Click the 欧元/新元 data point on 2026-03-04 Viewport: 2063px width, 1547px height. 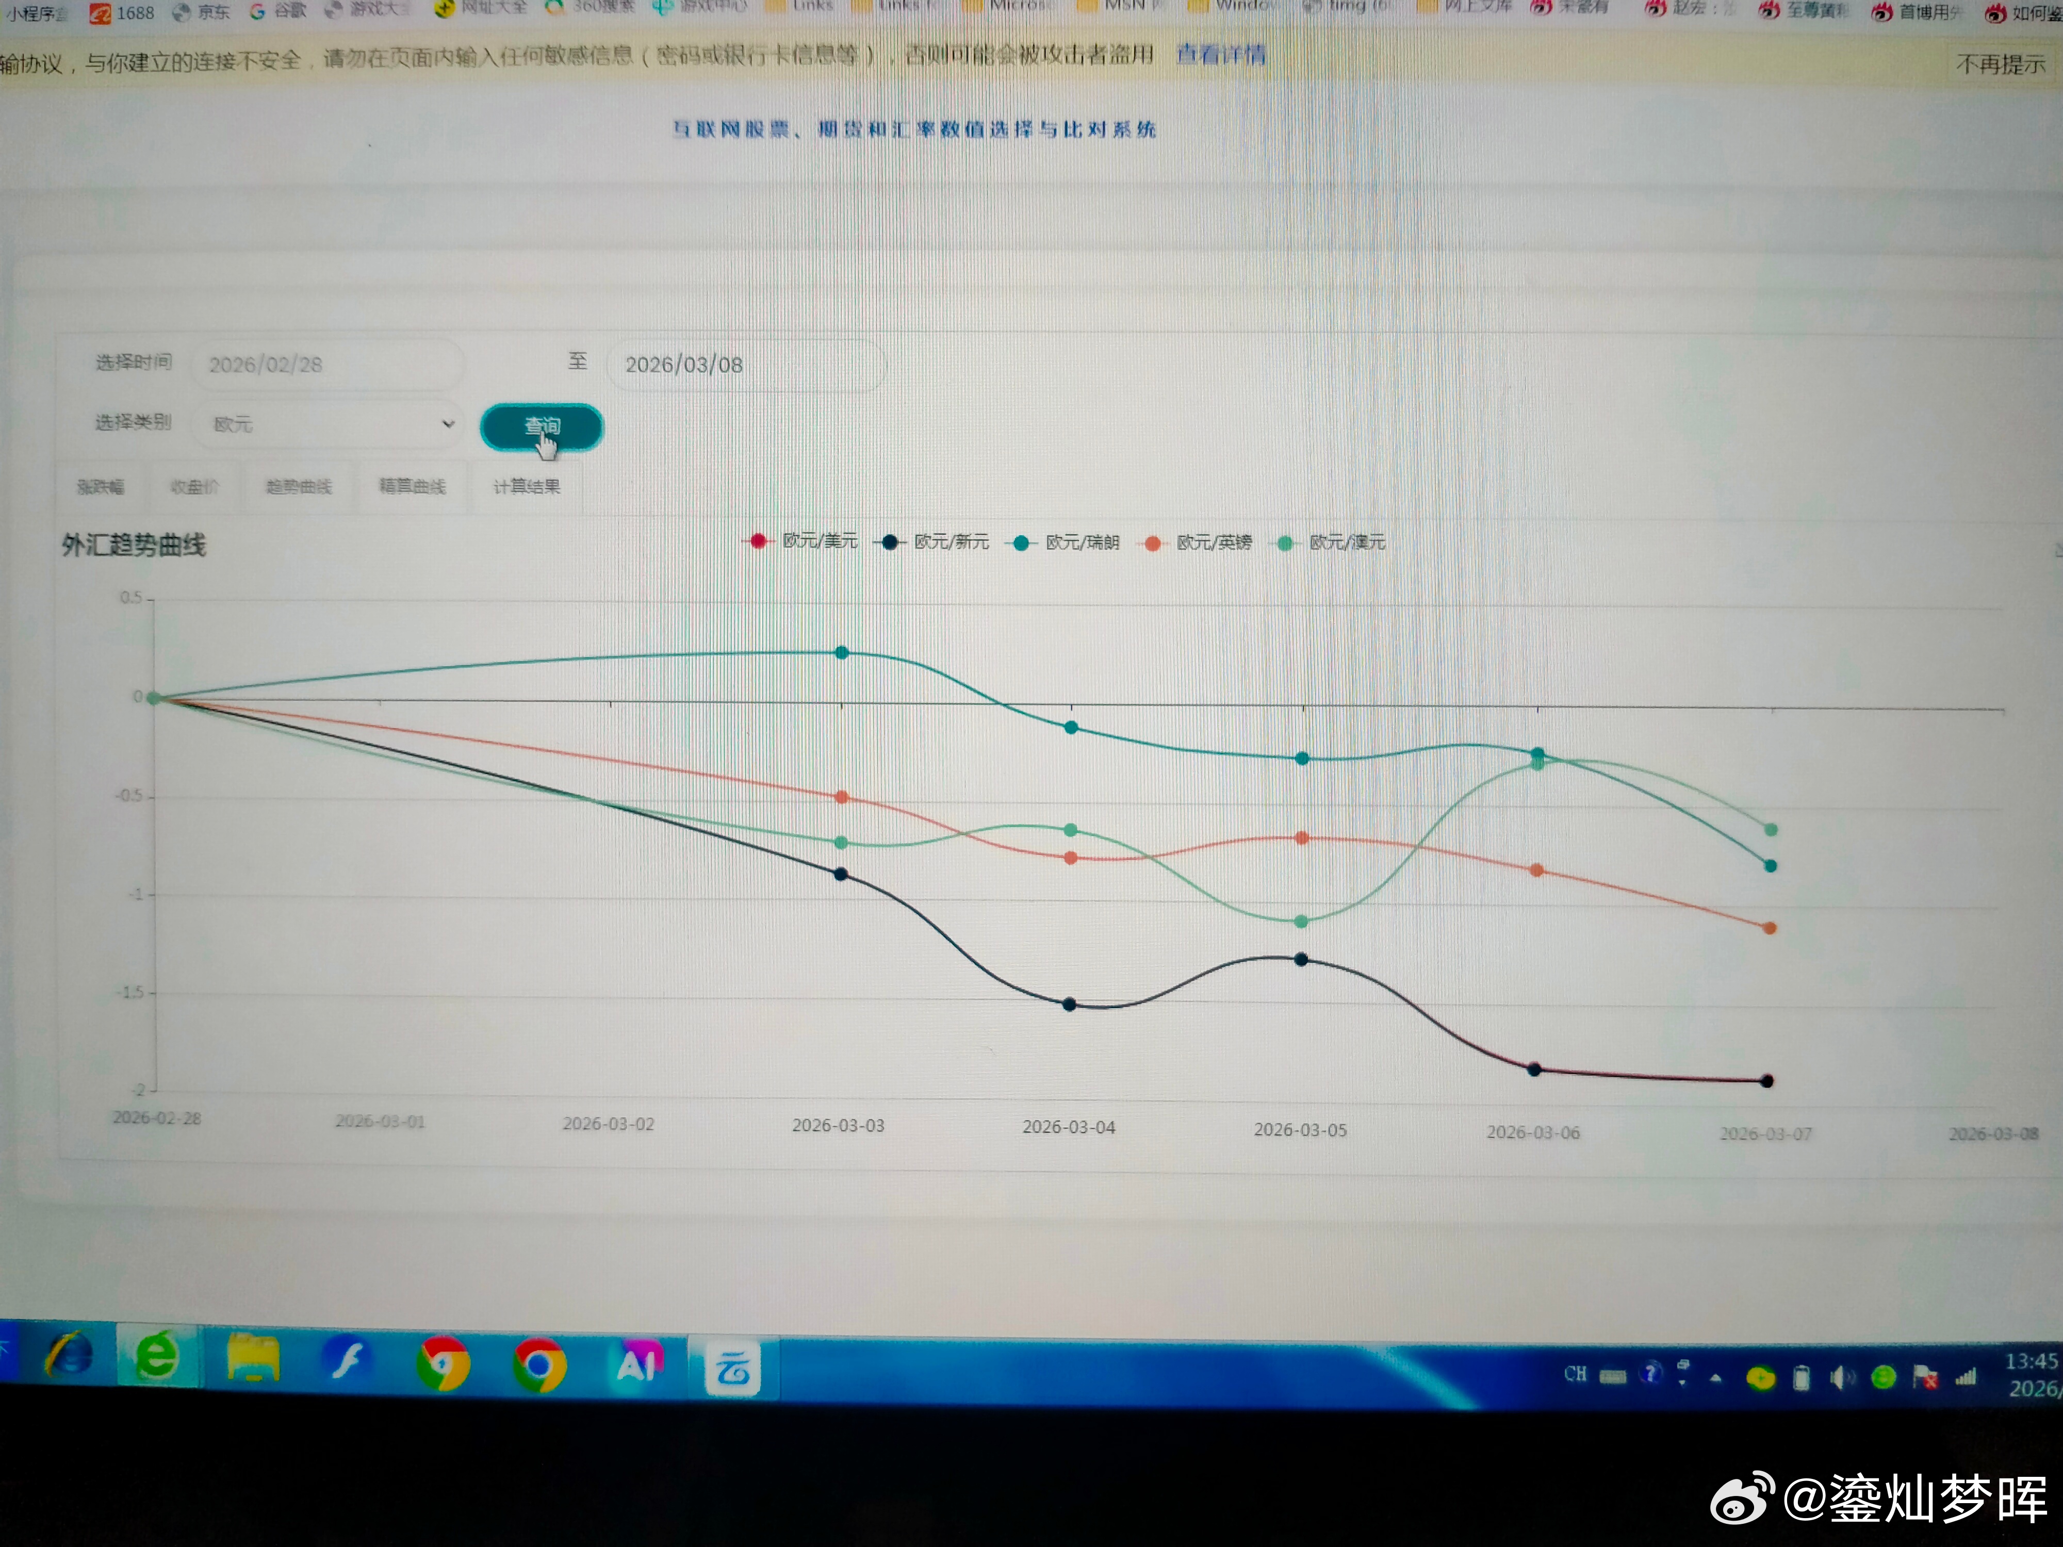click(x=1070, y=1005)
